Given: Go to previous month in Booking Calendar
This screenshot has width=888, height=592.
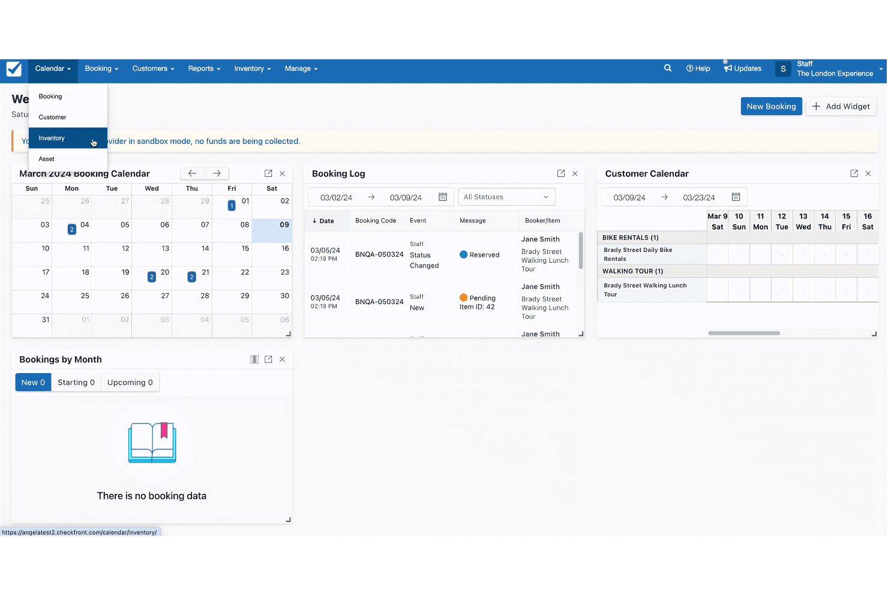Looking at the screenshot, I should [x=192, y=173].
